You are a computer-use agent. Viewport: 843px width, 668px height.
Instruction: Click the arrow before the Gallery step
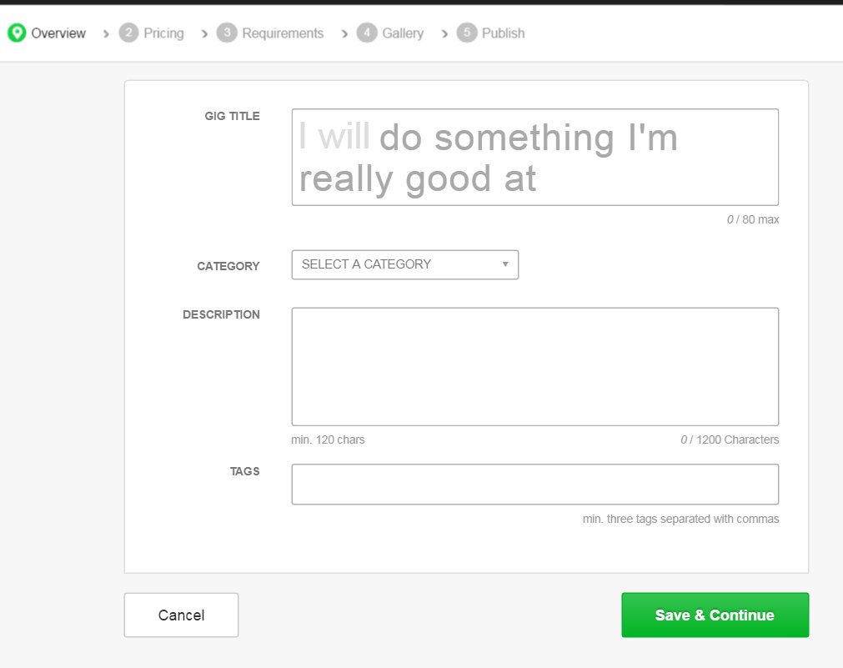coord(344,33)
